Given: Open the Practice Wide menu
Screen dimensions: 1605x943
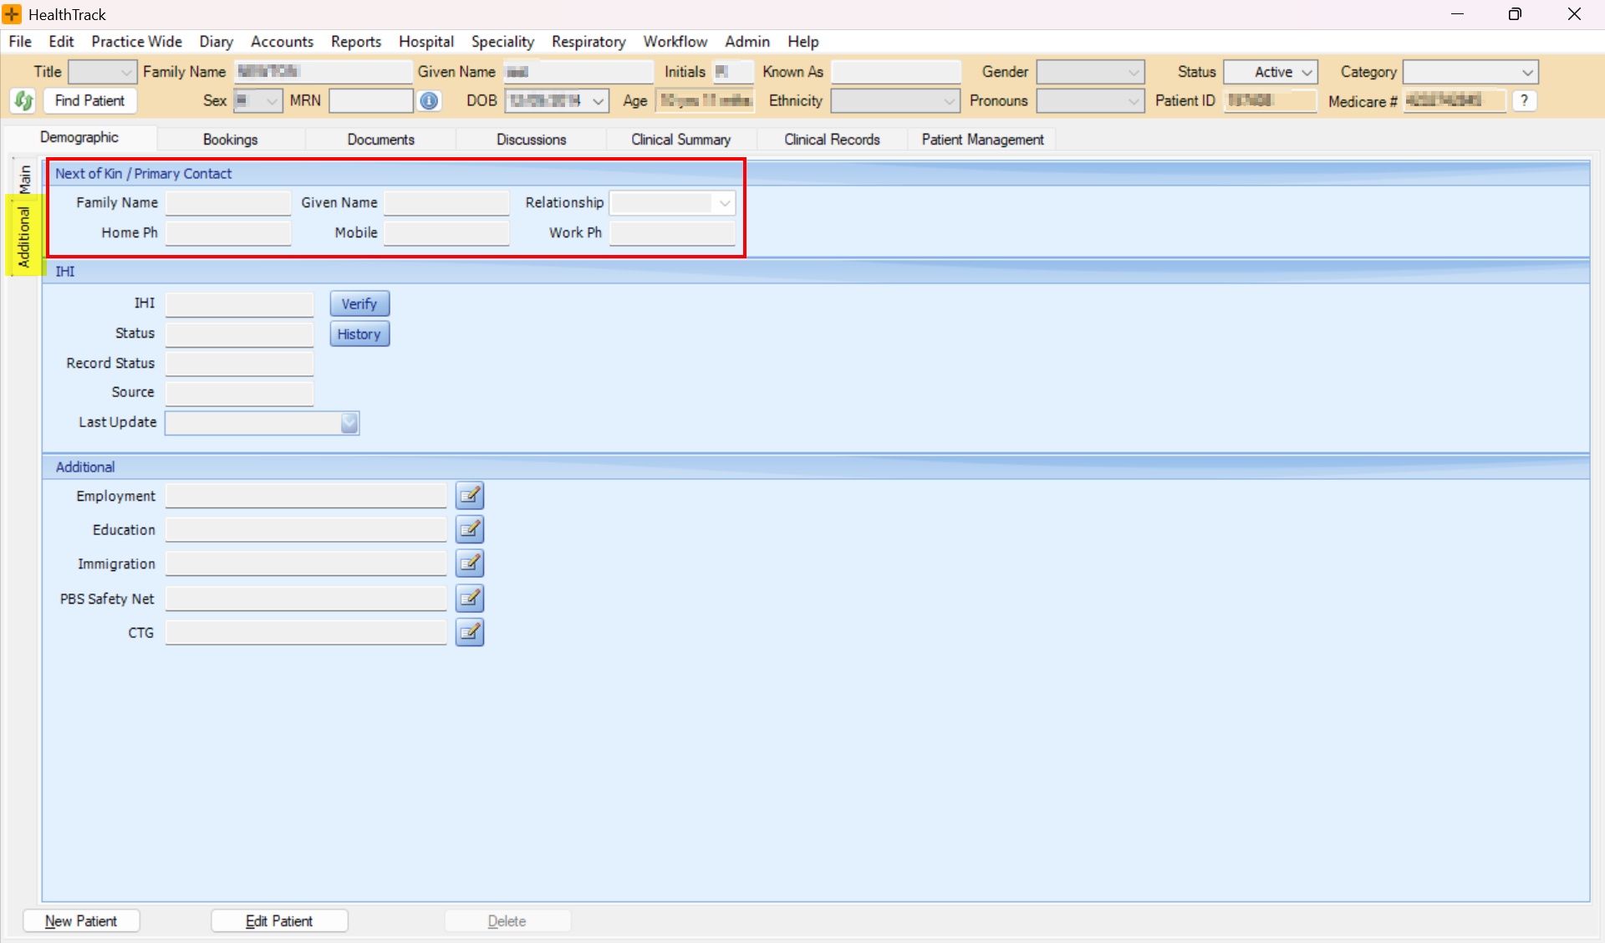Looking at the screenshot, I should click(x=136, y=42).
